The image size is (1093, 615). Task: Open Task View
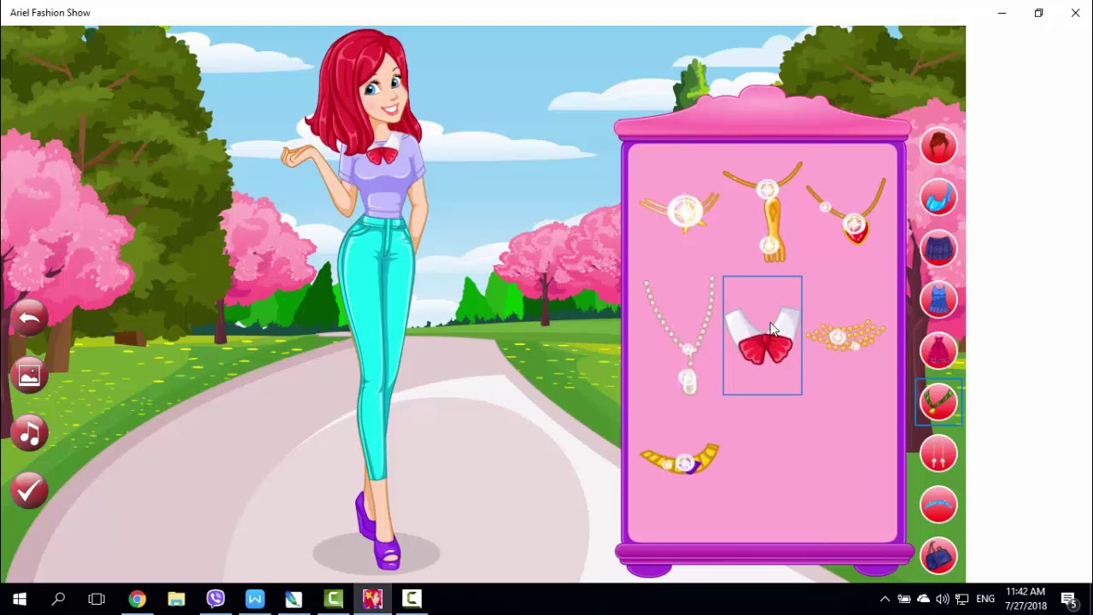point(96,599)
